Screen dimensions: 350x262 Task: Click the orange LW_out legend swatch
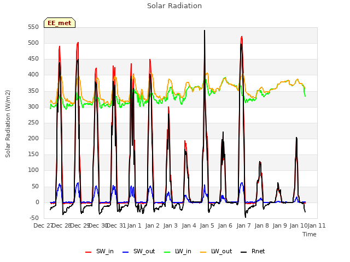(x=203, y=252)
